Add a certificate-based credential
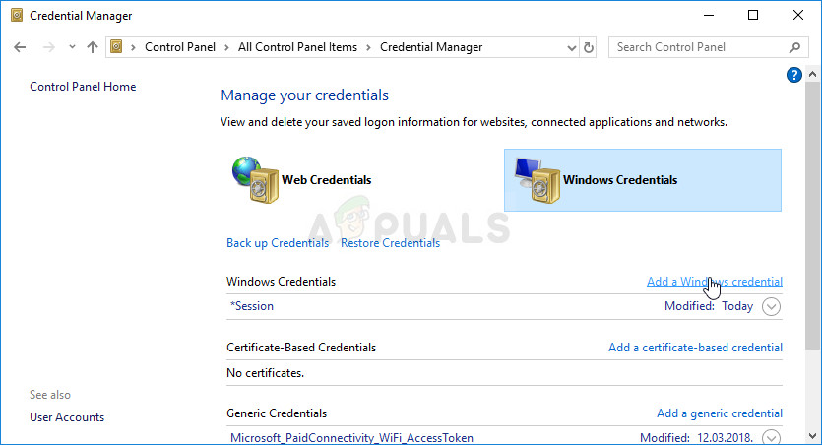 pos(695,348)
